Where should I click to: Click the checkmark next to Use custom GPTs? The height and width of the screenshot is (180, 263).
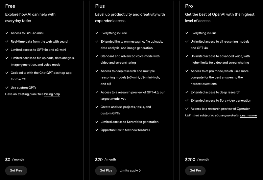coord(7,87)
